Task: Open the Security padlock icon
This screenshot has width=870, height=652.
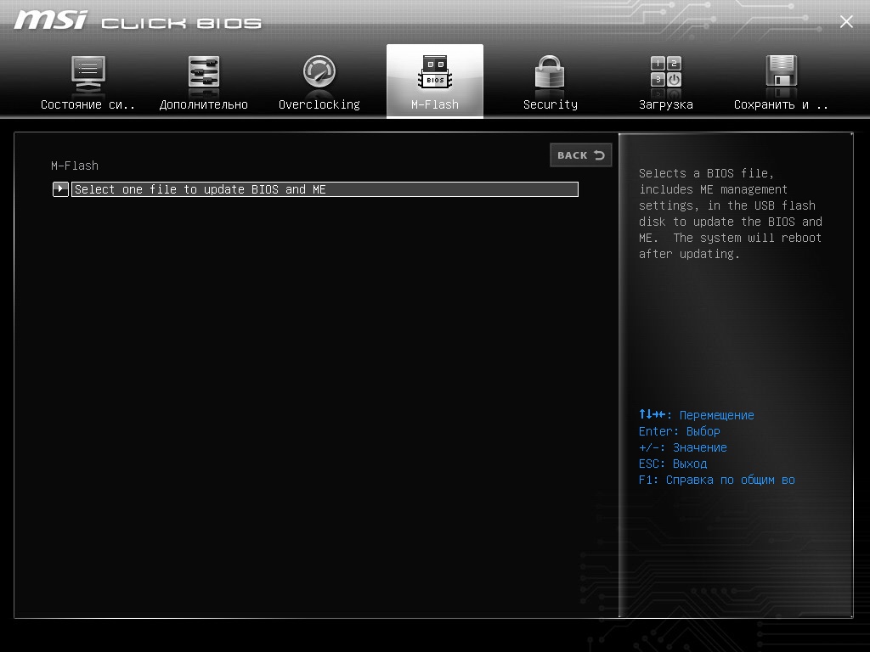Action: click(550, 72)
